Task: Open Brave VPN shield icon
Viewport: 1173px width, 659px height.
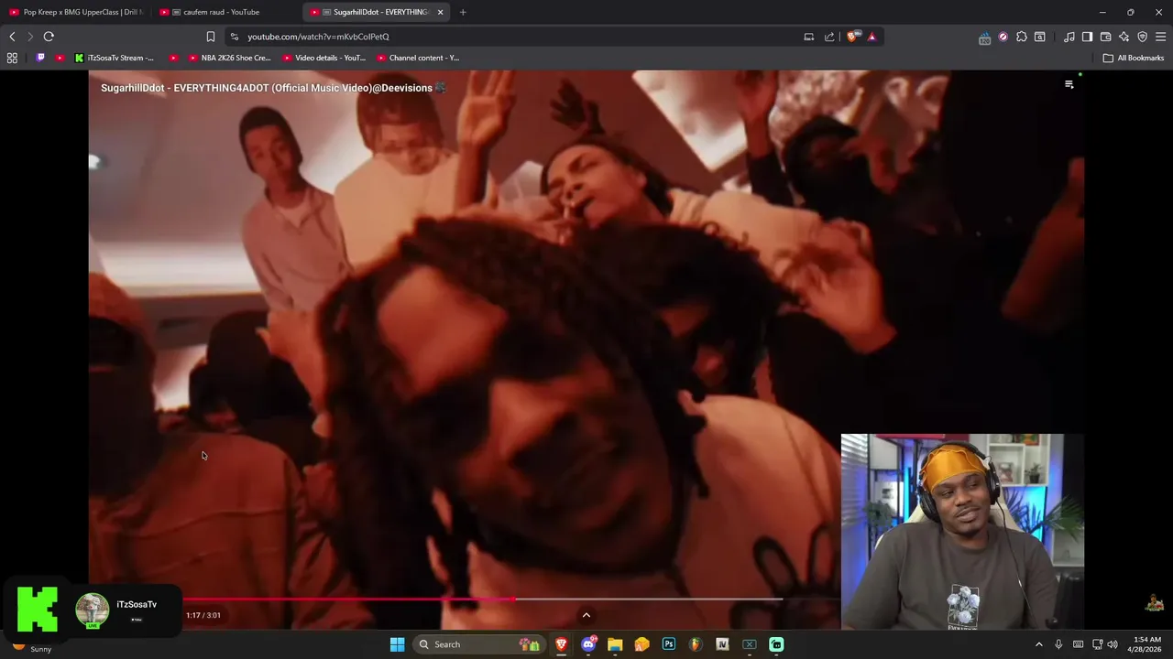Action: 1142,37
